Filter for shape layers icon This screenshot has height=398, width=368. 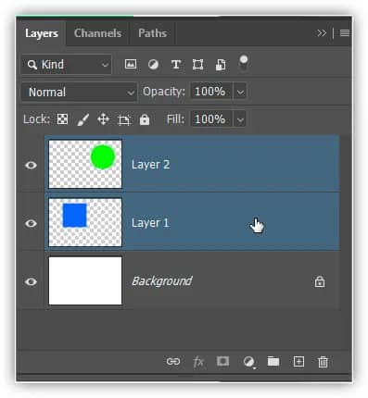tap(197, 65)
